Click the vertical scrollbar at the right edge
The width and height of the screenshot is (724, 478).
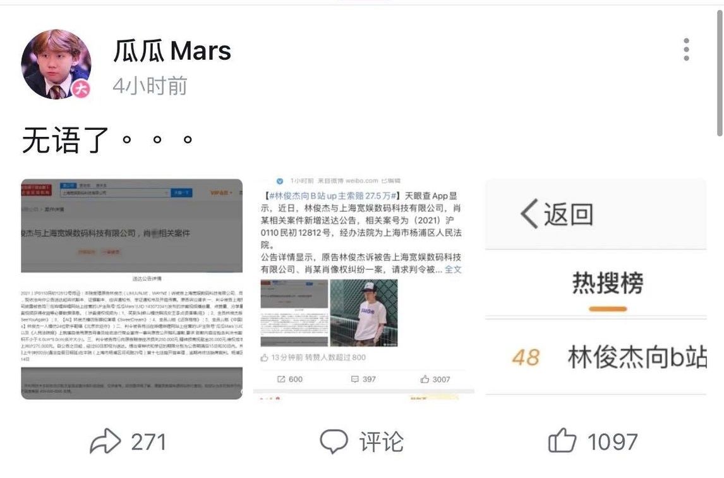click(x=720, y=74)
